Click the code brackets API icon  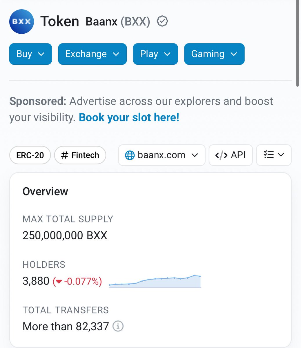[221, 155]
